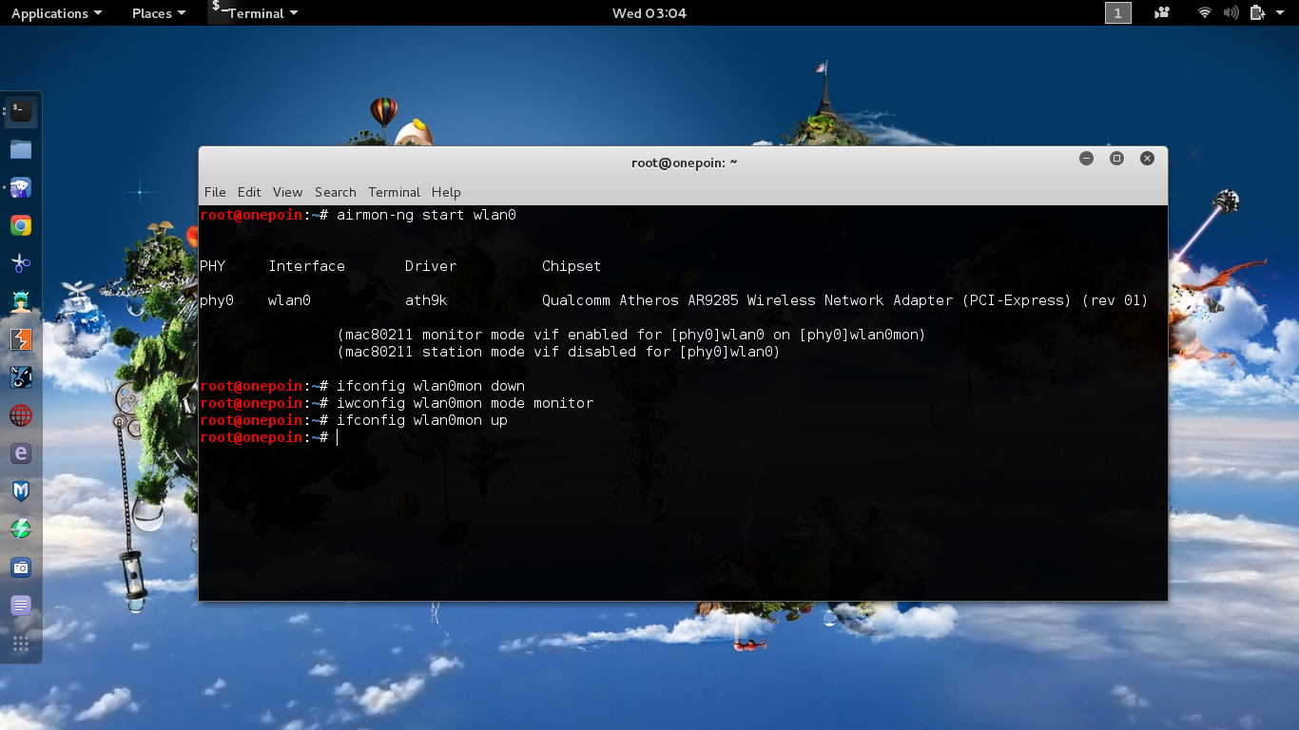This screenshot has height=730, width=1299.
Task: Click the terminal prompt after root@onepoin
Action: tap(339, 437)
